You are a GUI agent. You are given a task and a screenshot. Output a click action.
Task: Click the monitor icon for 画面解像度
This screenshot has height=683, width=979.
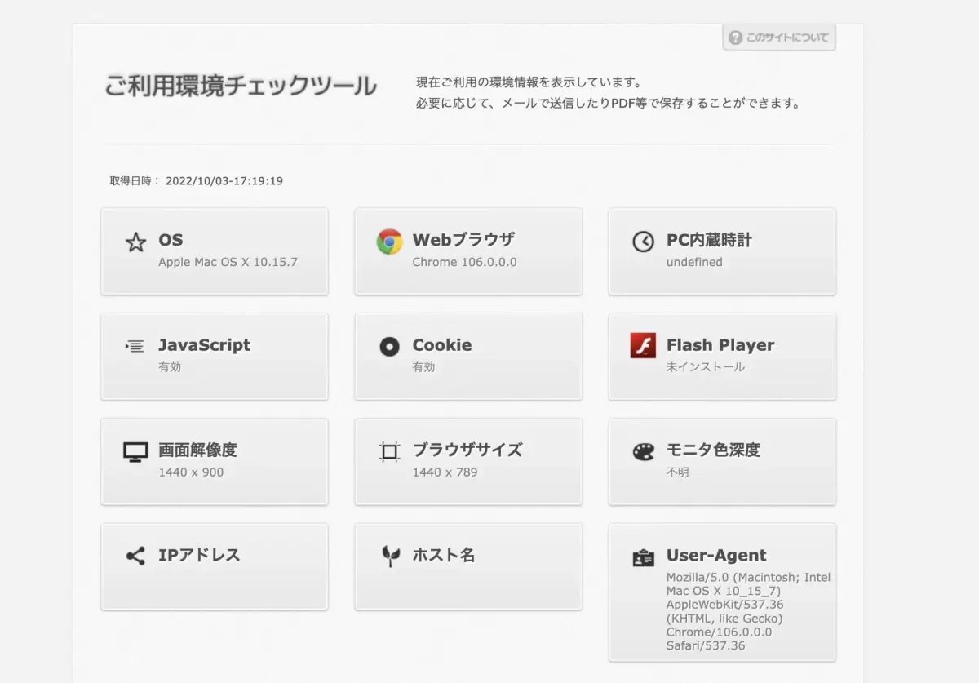(135, 451)
